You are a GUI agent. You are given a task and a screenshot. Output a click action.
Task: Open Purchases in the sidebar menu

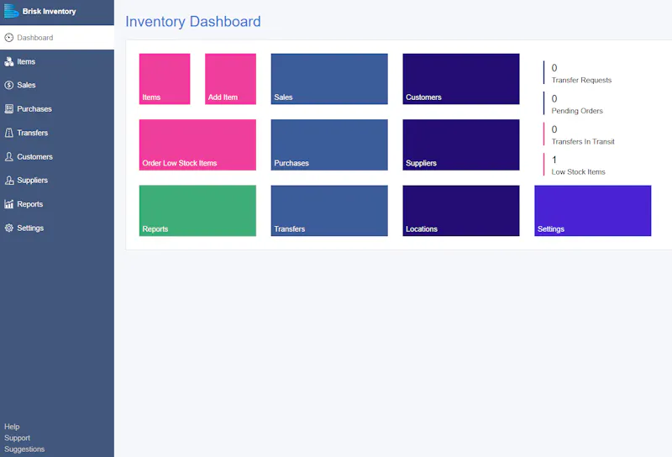57,109
